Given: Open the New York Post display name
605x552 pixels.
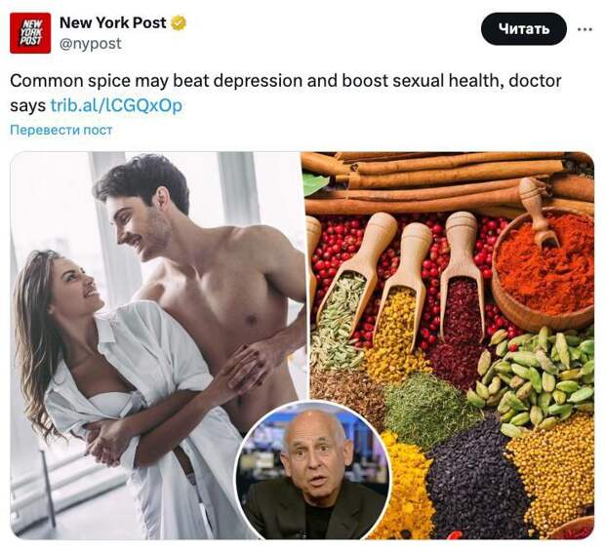Looking at the screenshot, I should pos(112,22).
